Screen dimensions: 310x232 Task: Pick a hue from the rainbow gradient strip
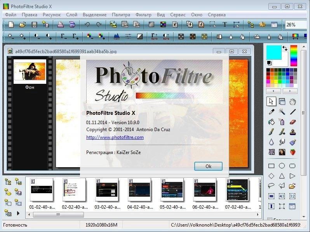click(x=294, y=56)
